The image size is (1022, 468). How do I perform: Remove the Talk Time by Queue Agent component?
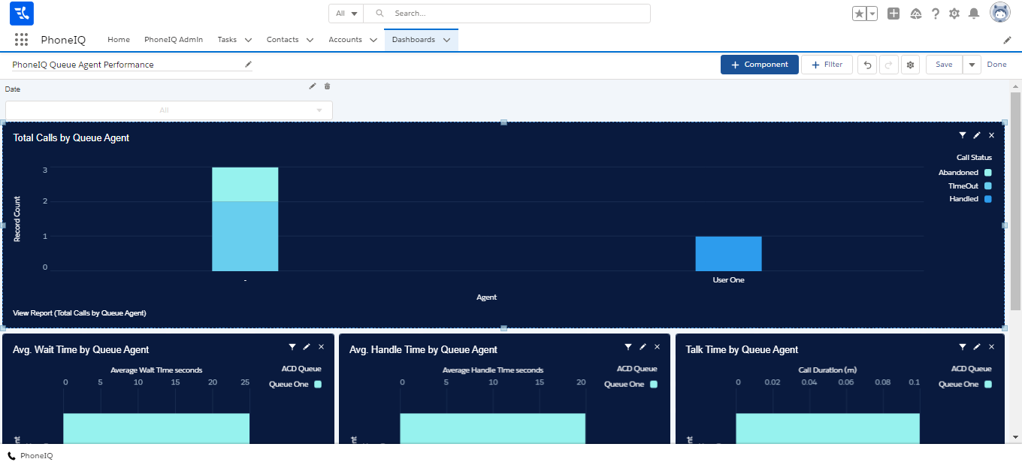[991, 347]
